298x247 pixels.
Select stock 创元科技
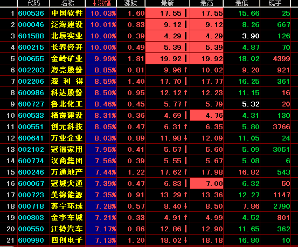(67, 126)
